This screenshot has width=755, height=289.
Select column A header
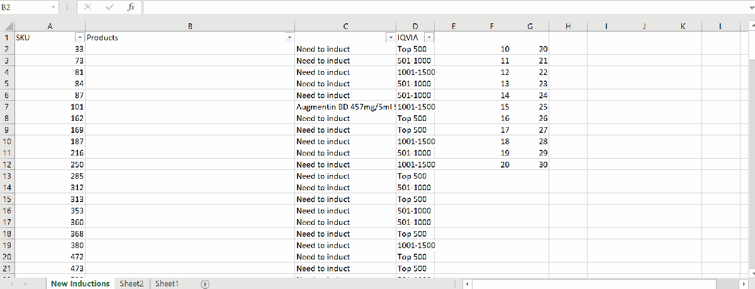(x=50, y=26)
